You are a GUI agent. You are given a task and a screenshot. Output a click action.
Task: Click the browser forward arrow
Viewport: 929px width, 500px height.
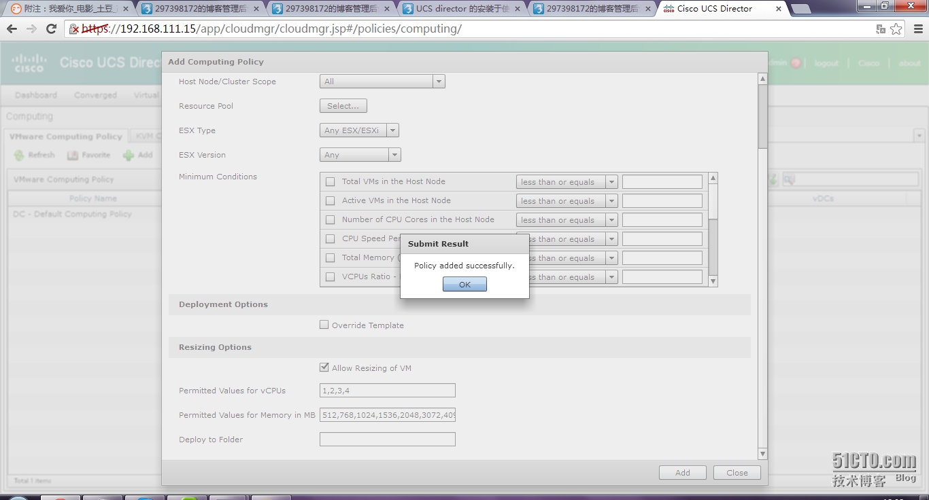(x=31, y=29)
